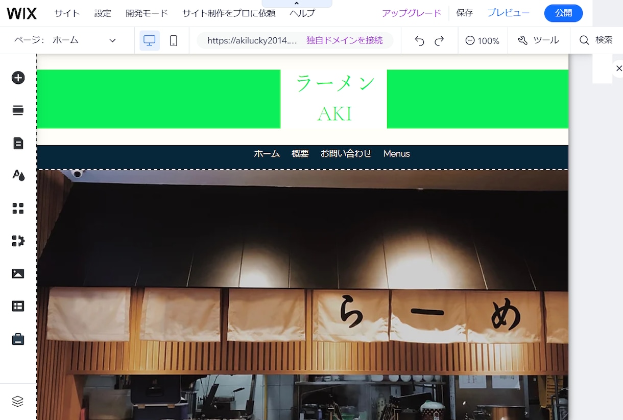623x420 pixels.
Task: Open the ヘルプ menu
Action: (x=302, y=13)
